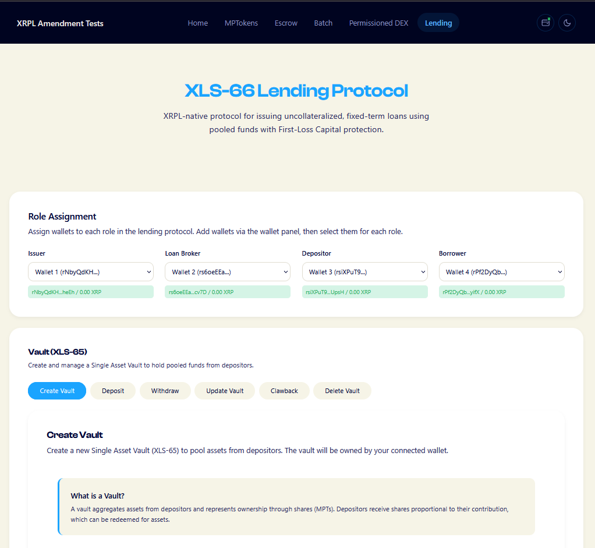Screen dimensions: 595x548
Task: Switch to the Update Vault tab
Action: point(225,391)
